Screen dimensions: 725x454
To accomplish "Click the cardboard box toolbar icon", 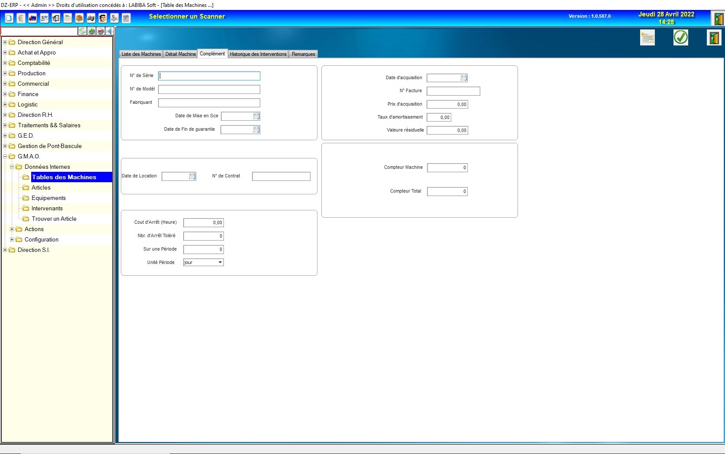I will 79,18.
